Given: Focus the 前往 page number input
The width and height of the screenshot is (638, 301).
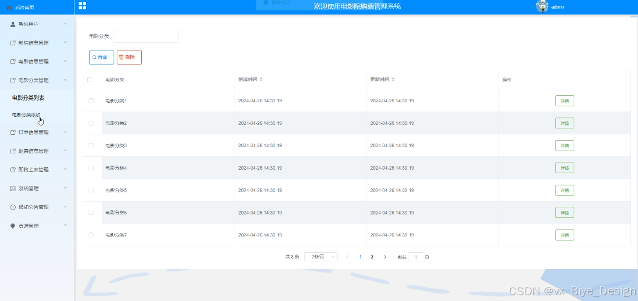Looking at the screenshot, I should point(415,257).
